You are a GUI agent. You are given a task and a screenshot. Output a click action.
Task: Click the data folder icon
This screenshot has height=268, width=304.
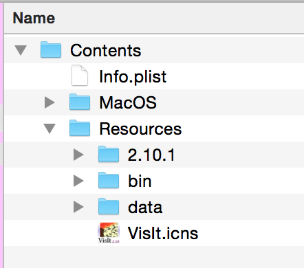[109, 206]
